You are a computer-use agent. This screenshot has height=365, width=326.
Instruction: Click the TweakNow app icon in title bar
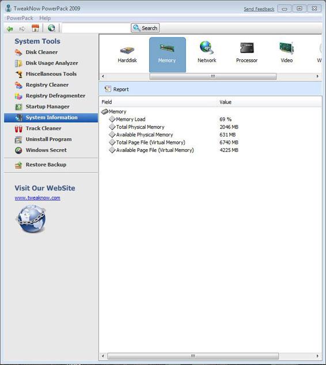(x=9, y=9)
